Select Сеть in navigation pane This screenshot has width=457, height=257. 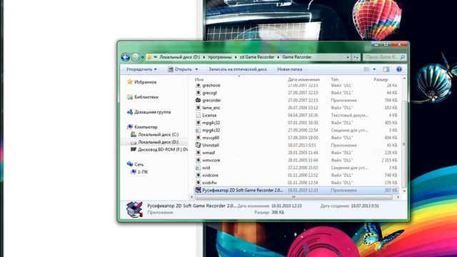139,164
